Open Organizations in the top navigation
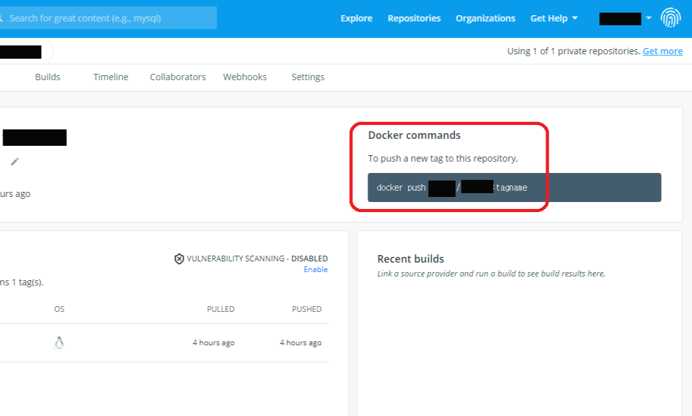 (x=486, y=18)
